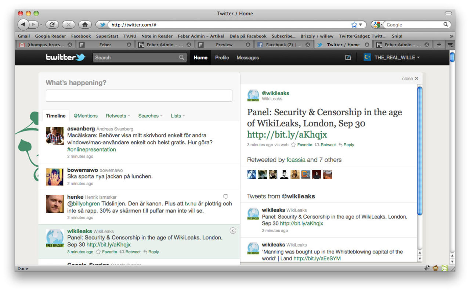This screenshot has width=470, height=292.
Task: Open first retweeter avatar under Retweeted by
Action: (x=252, y=174)
